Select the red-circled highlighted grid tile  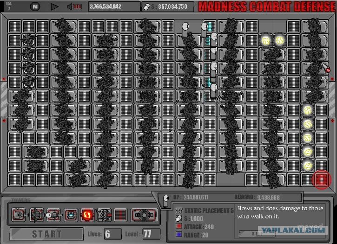[322, 180]
